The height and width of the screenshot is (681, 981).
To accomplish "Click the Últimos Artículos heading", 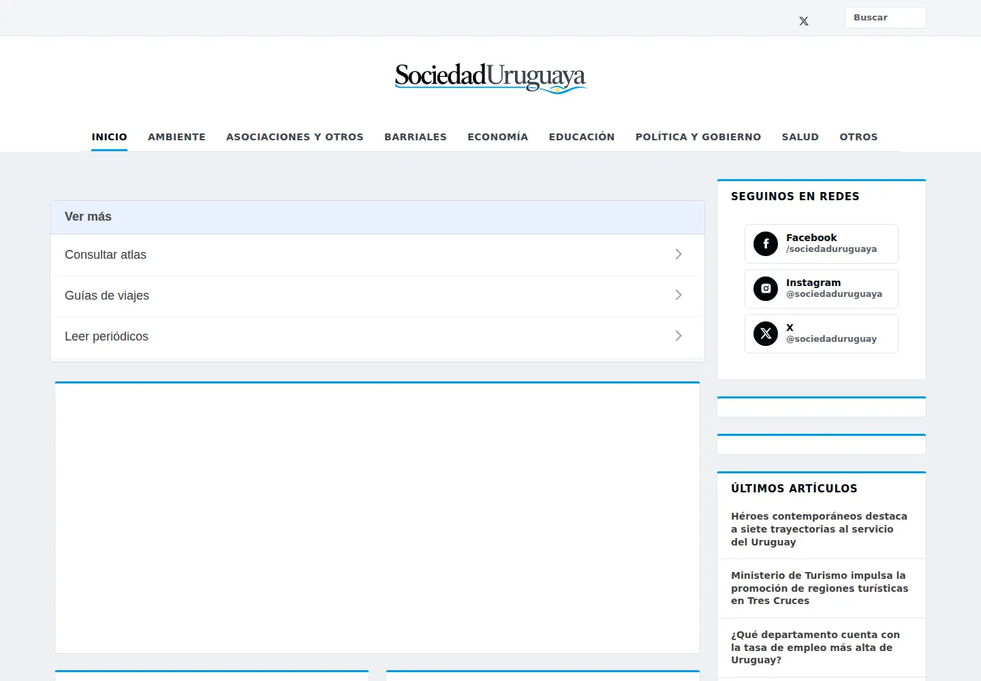I will tap(794, 488).
